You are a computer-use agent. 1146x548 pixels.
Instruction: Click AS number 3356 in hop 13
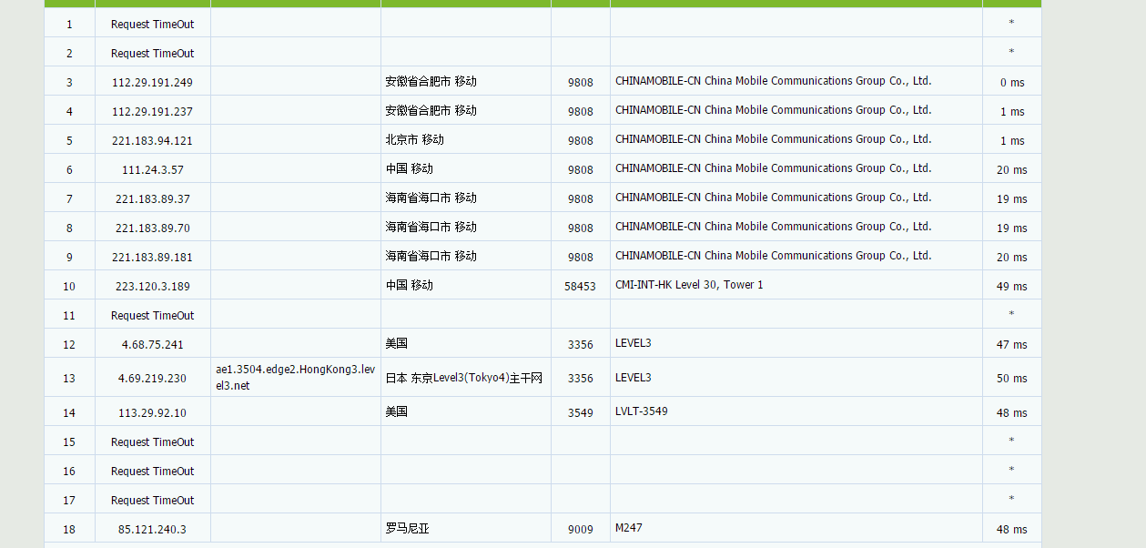click(x=580, y=378)
